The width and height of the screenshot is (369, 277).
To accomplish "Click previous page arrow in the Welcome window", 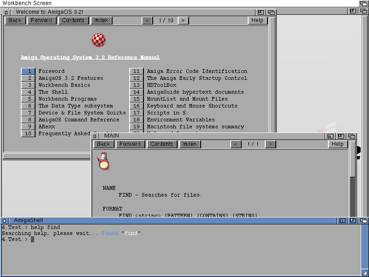I will click(147, 20).
